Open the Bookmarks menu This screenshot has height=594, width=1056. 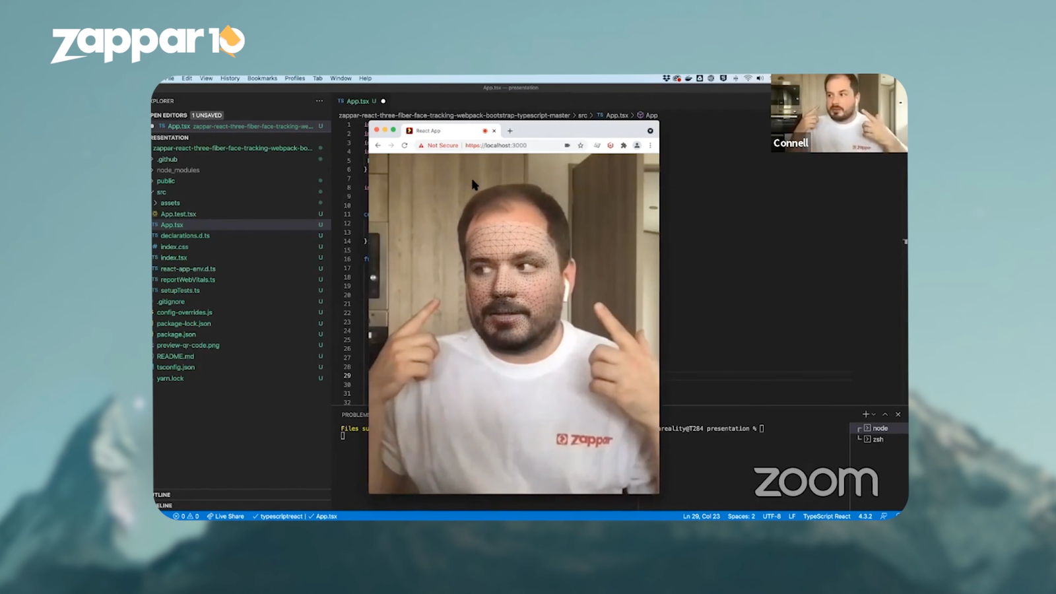[x=262, y=79]
